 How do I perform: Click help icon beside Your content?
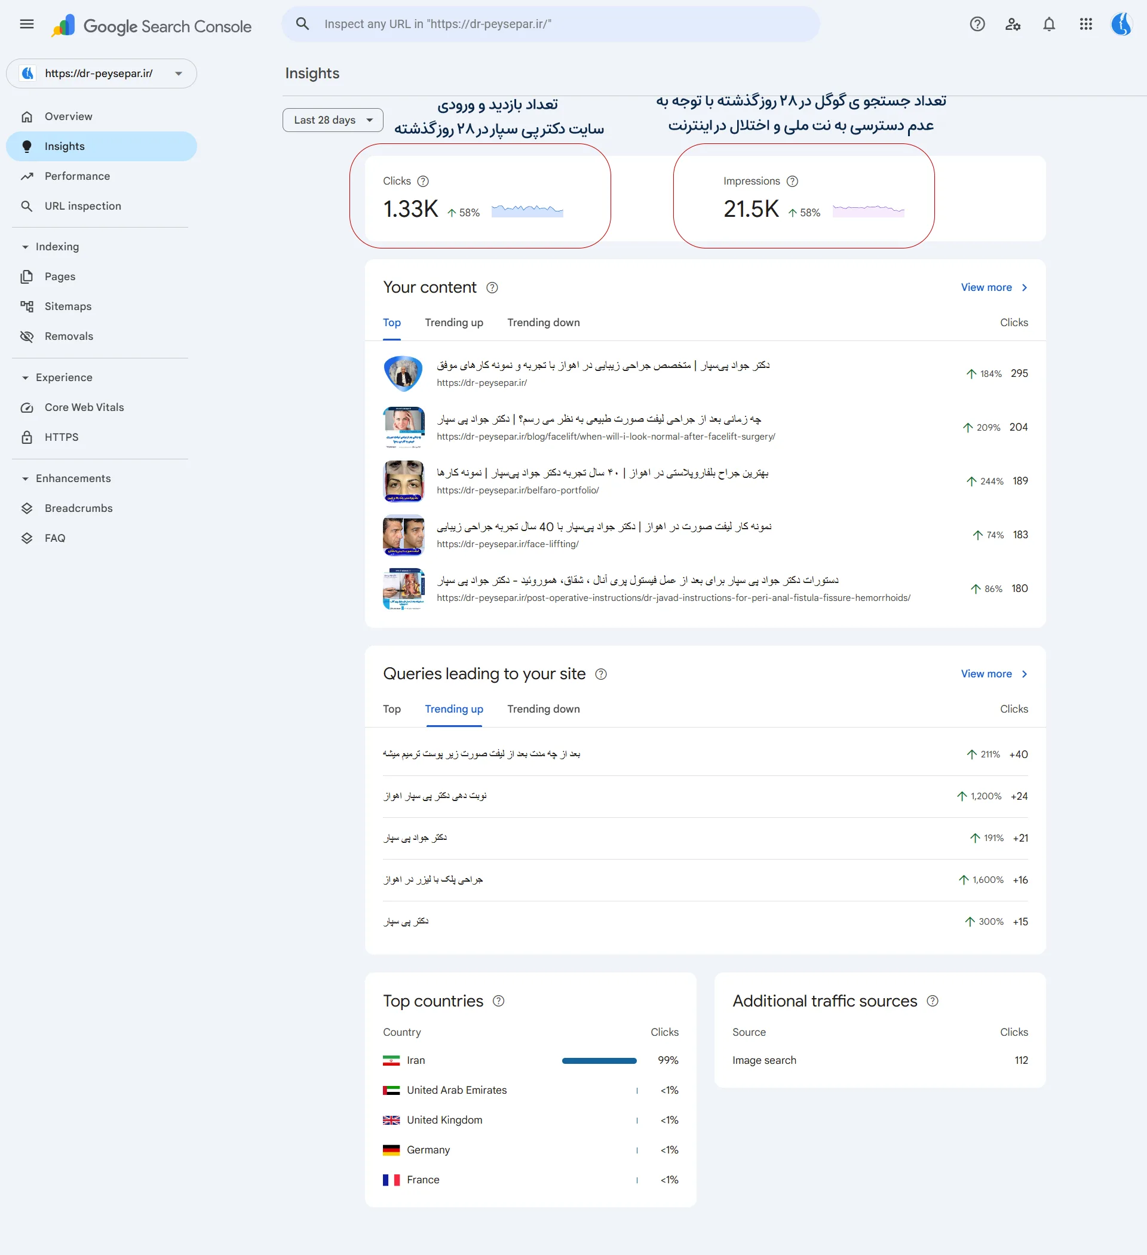point(492,287)
